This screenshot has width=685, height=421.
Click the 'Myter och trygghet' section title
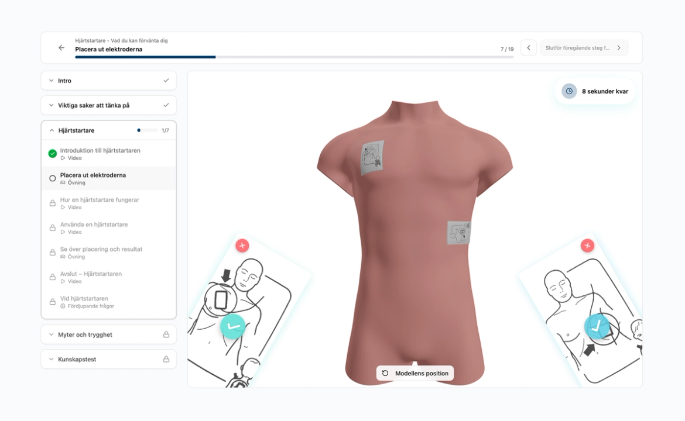click(x=85, y=334)
